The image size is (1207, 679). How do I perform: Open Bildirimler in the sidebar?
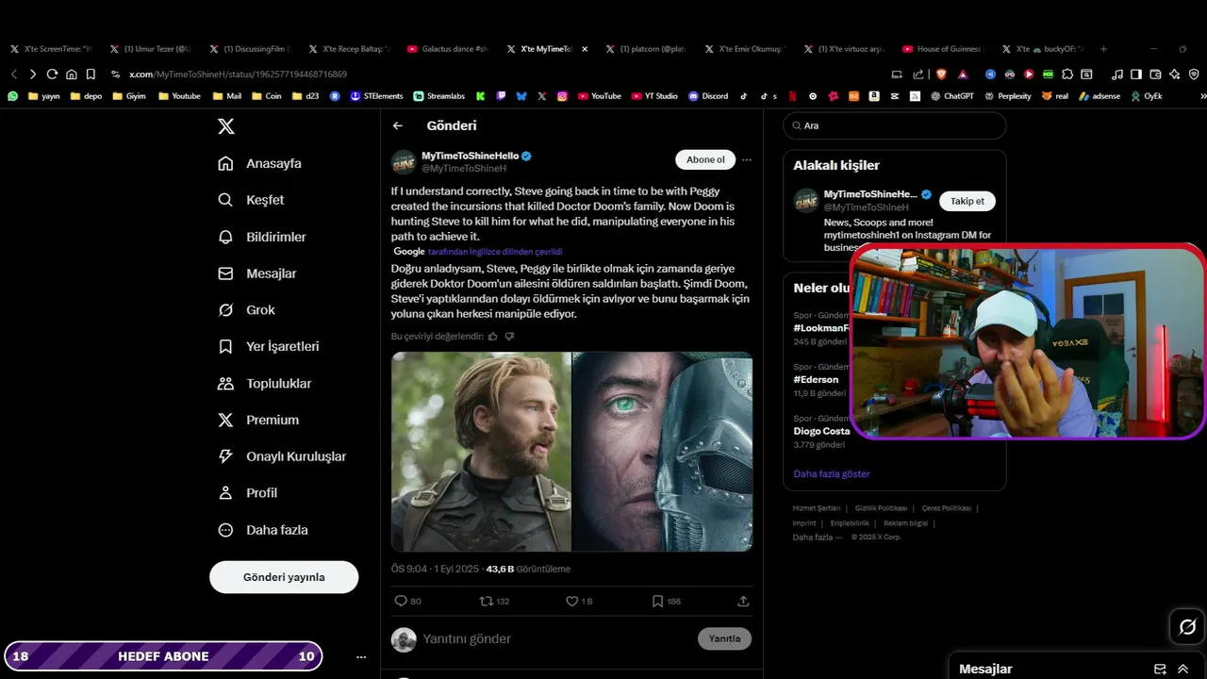[261, 237]
